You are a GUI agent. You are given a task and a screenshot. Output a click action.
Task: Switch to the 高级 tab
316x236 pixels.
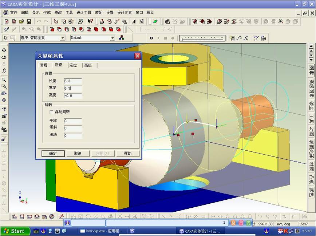click(88, 65)
